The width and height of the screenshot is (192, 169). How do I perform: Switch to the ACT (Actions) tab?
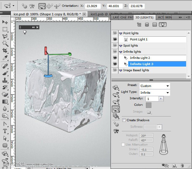[160, 18]
